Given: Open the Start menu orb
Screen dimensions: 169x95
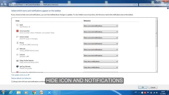Looking at the screenshot, I should coord(3,93).
